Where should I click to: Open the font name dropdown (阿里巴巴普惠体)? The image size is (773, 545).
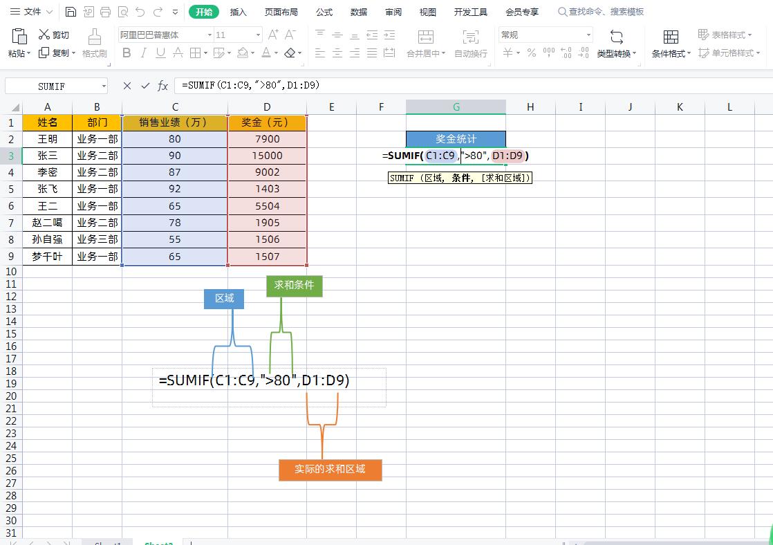coord(209,35)
